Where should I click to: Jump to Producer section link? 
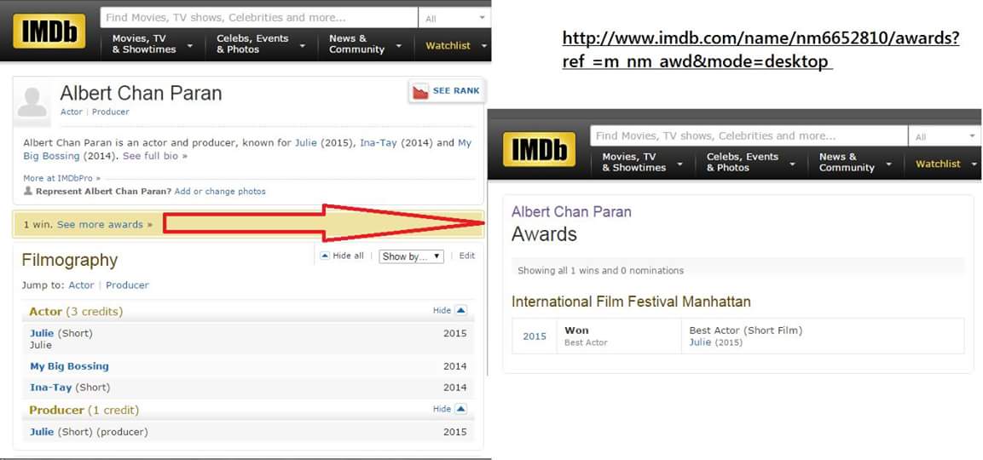tap(127, 285)
